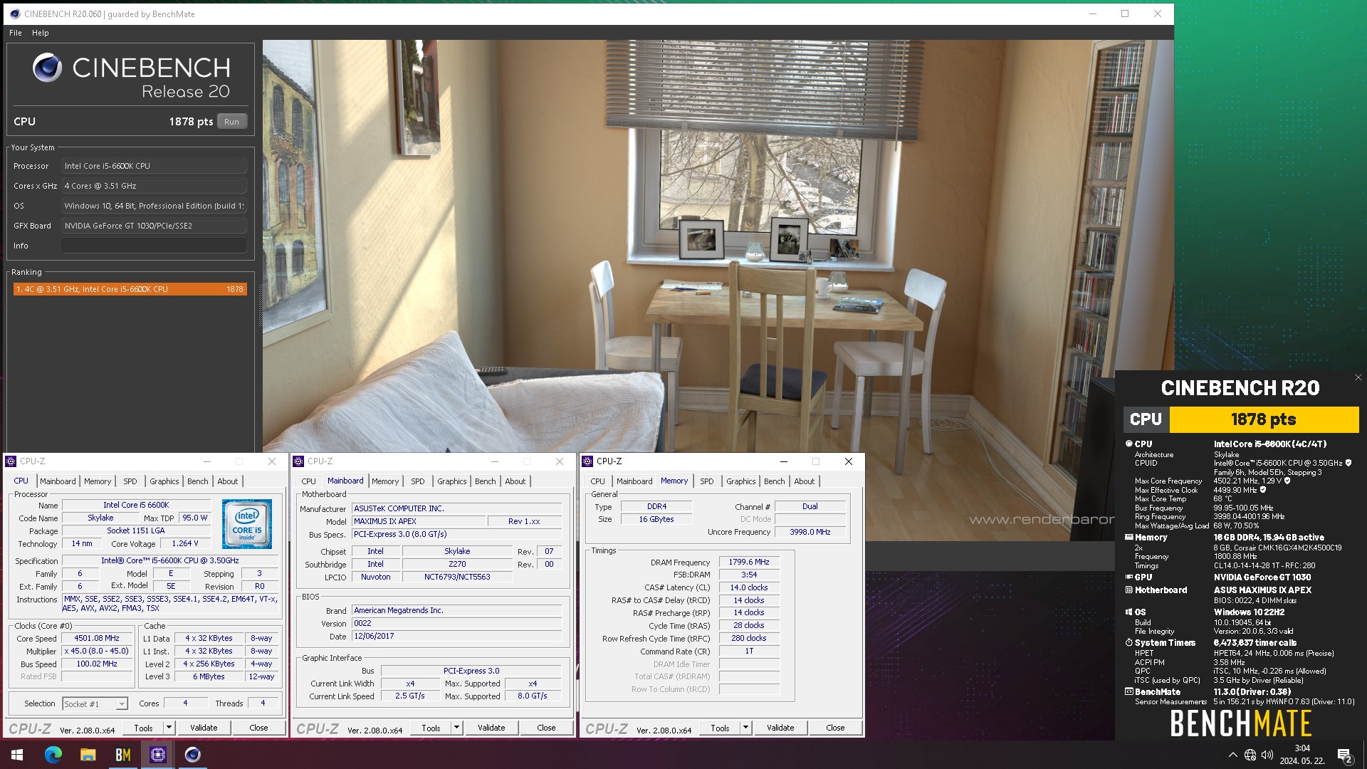
Task: Click the Info input field in Your System
Action: [x=154, y=246]
